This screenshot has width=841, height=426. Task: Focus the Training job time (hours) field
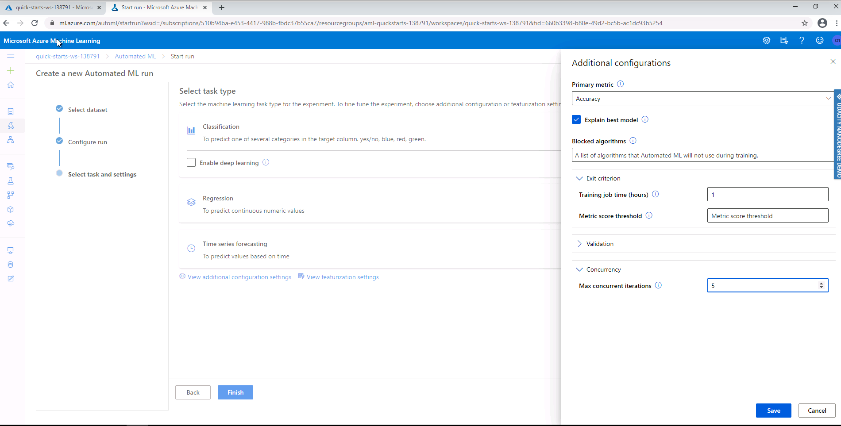768,194
